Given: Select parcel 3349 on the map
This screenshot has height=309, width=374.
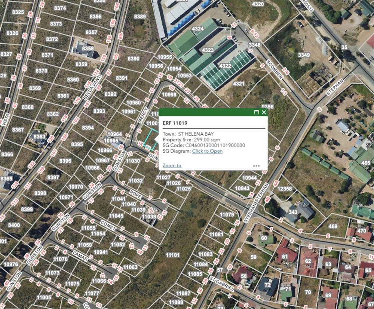Looking at the screenshot, I should pyautogui.click(x=304, y=55).
